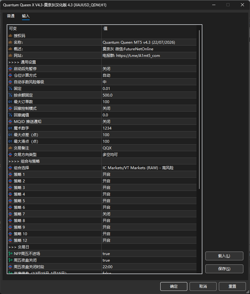This screenshot has width=250, height=294.
Task: Select the >>>> 组合与策略 section row
Action: [x=102, y=161]
